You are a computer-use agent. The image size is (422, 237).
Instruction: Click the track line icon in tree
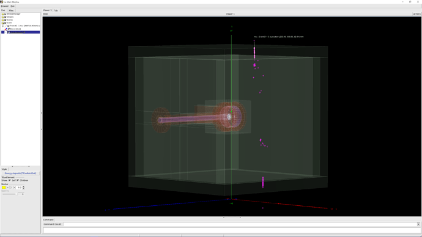(6, 26)
